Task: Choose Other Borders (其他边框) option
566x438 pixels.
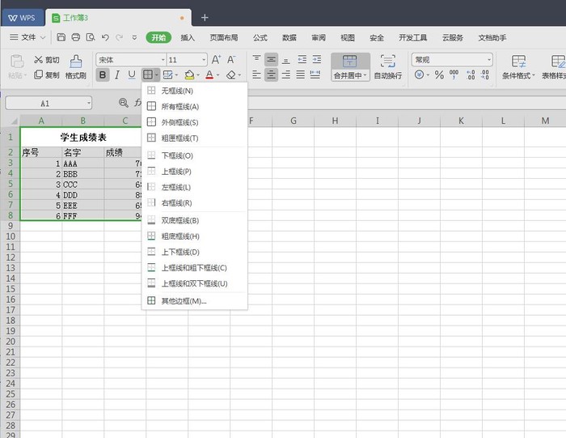Action: tap(184, 301)
